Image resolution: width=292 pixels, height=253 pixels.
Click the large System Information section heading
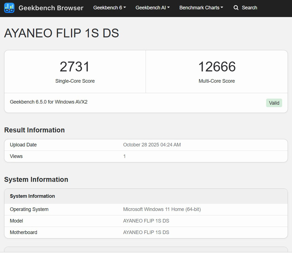(36, 179)
